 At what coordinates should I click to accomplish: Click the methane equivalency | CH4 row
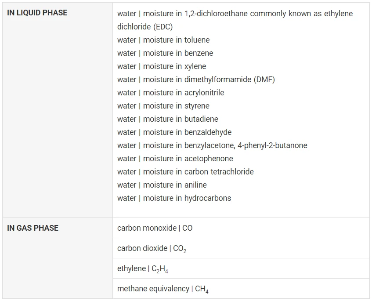click(x=241, y=288)
